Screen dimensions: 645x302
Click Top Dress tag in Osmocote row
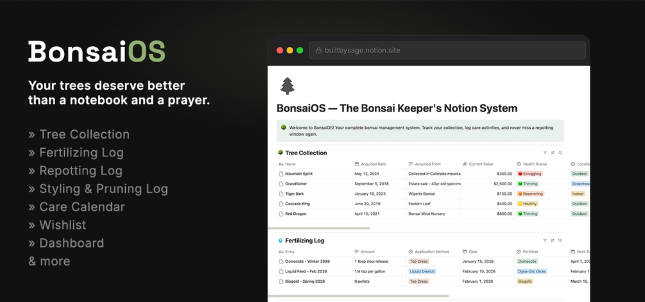point(418,262)
